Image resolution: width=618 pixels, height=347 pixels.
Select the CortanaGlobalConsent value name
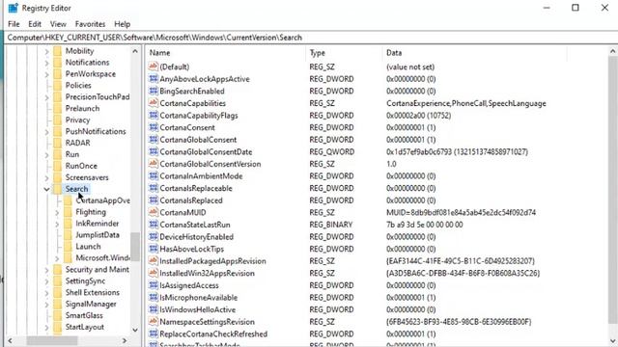(198, 140)
